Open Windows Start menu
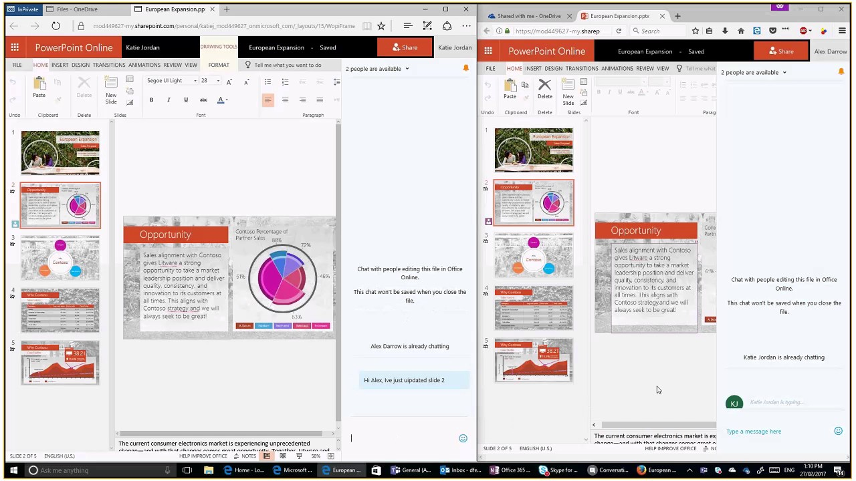This screenshot has height=481, width=856. [x=13, y=470]
